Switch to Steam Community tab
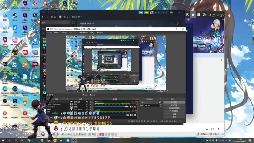Viewport: 254px width, 143px height. click(67, 17)
